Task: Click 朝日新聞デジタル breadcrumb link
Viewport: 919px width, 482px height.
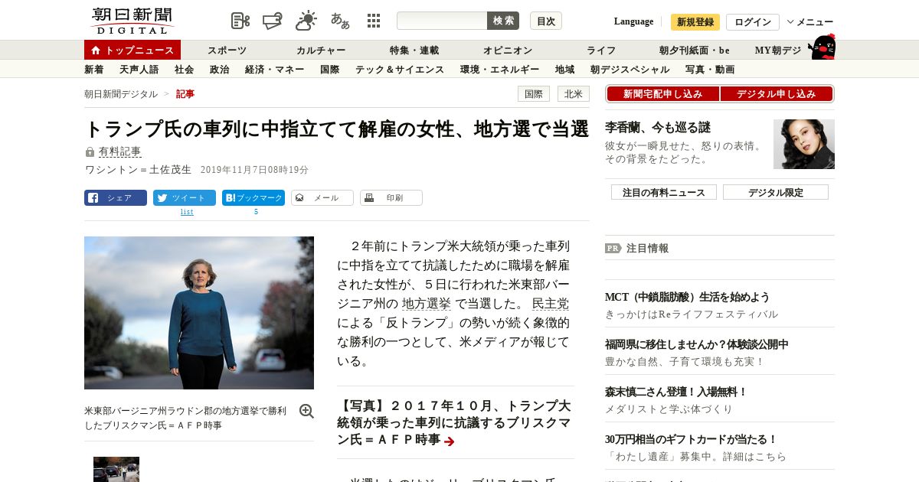Action: tap(121, 94)
